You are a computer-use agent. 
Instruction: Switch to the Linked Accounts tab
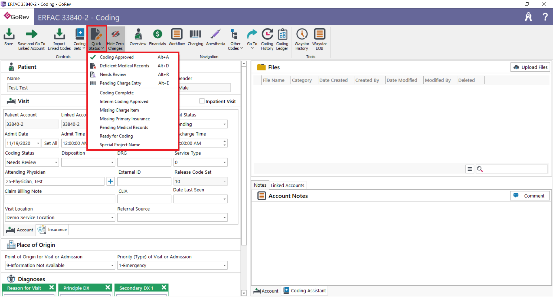tap(287, 185)
